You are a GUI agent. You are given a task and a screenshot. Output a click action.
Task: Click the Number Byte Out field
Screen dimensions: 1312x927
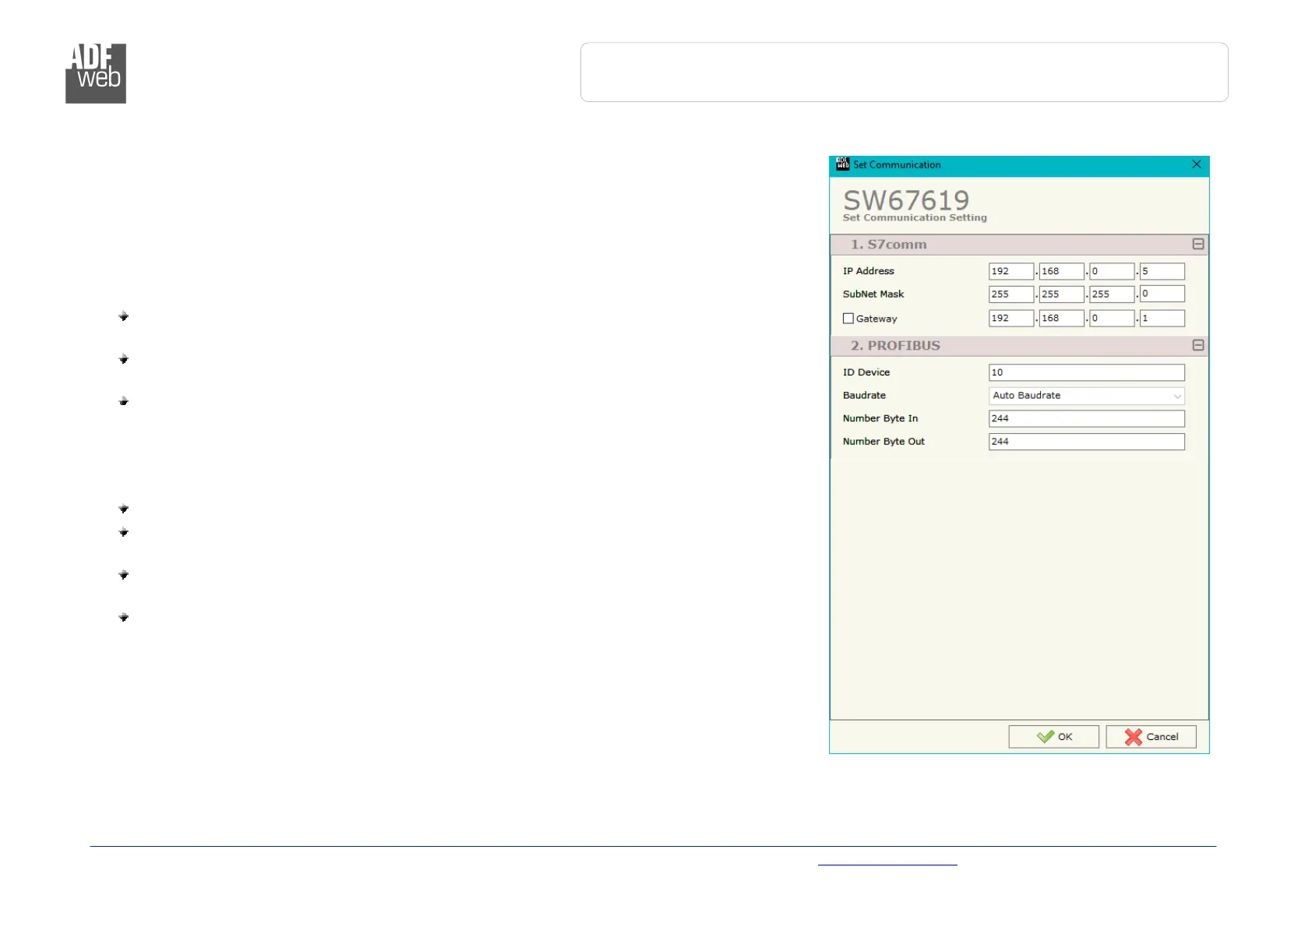[1087, 442]
